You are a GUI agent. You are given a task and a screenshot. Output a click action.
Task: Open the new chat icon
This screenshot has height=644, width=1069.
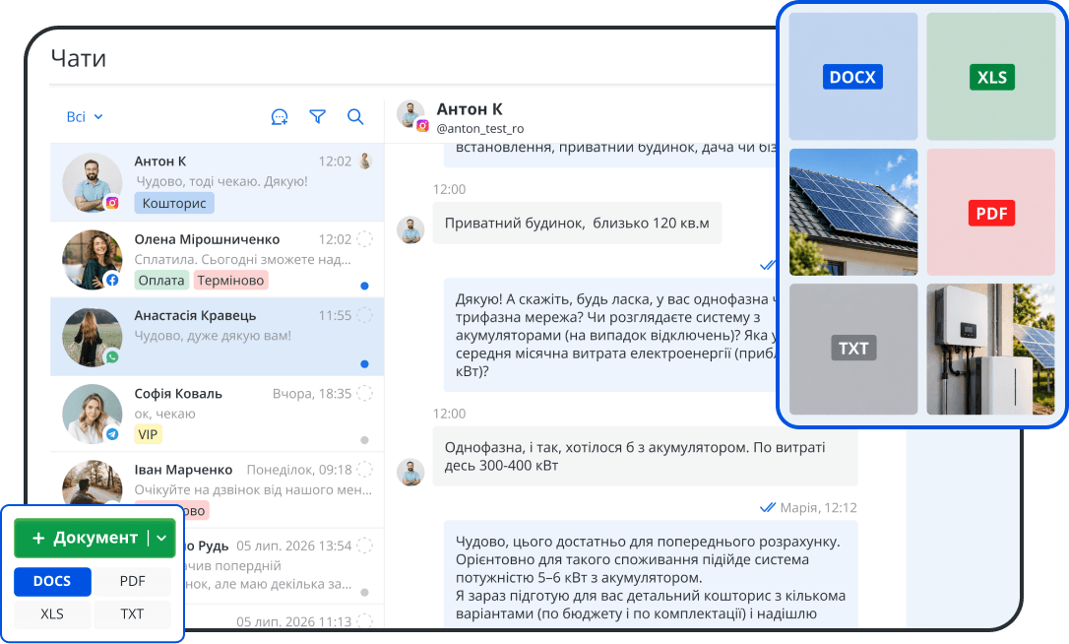tap(280, 116)
